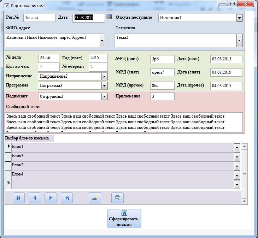
Task: Click Сформировать письмо button
Action: pos(124,219)
